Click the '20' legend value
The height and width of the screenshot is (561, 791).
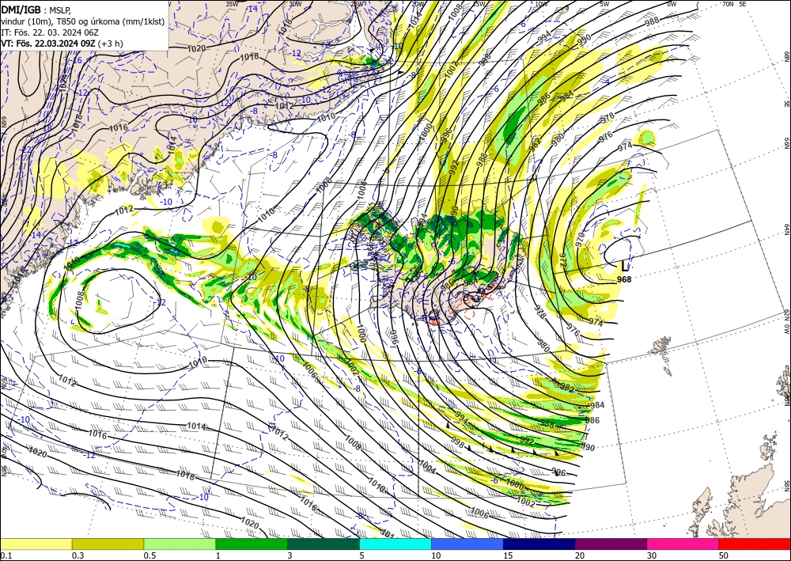click(x=580, y=555)
